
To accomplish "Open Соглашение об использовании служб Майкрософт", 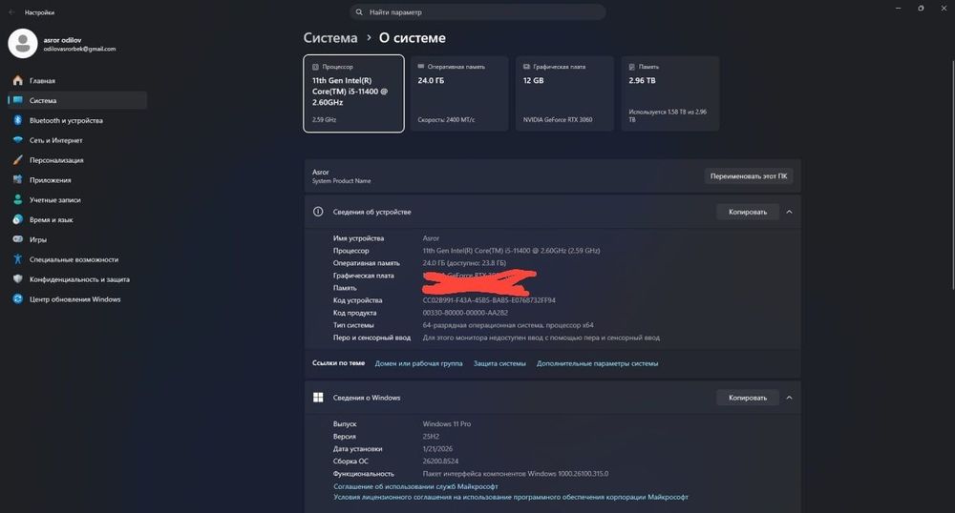I will coord(415,486).
